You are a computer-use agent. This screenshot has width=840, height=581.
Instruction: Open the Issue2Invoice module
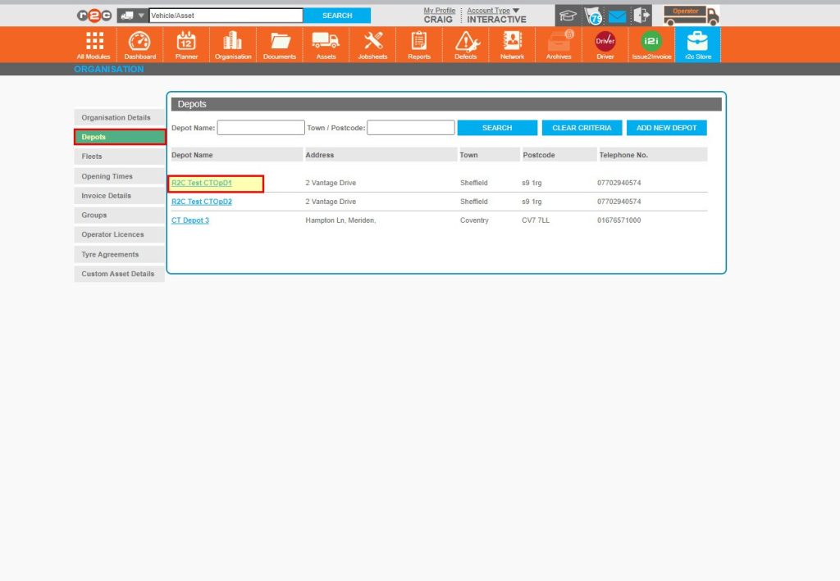pos(651,43)
